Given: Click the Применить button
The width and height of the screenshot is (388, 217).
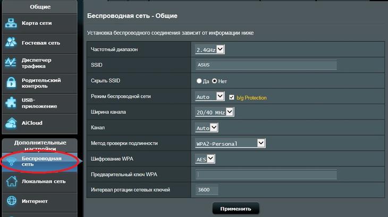Looking at the screenshot, I should tap(236, 209).
